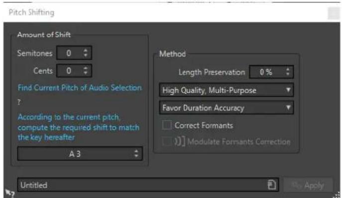Image resolution: width=342 pixels, height=198 pixels.
Task: Enable the Correct Formants checkbox
Action: point(167,125)
